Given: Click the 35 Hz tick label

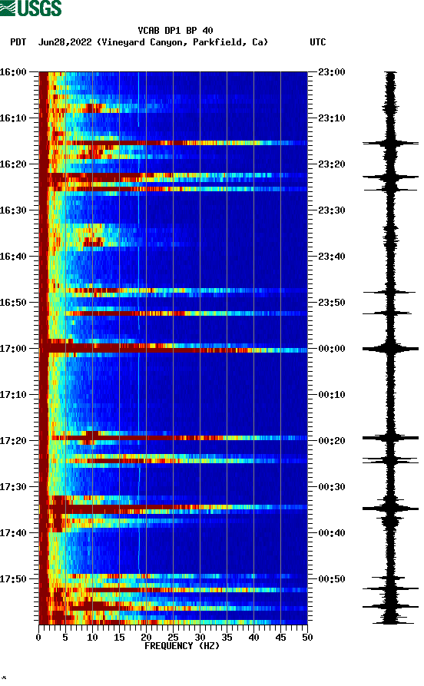Looking at the screenshot, I should tap(227, 638).
